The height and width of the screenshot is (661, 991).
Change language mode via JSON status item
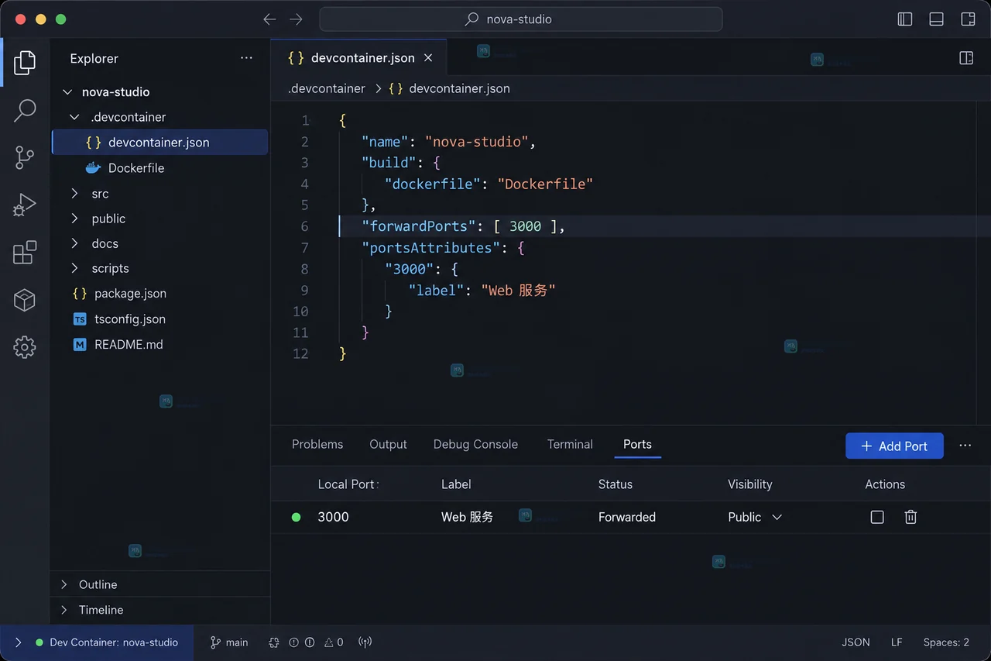[856, 642]
